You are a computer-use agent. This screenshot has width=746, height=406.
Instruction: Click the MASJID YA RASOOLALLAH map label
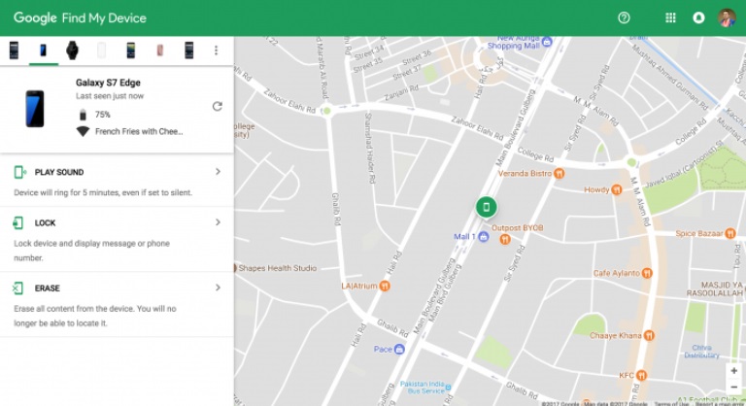(x=715, y=288)
